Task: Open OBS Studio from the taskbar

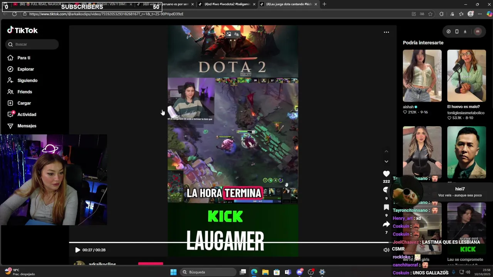Action: [x=311, y=272]
